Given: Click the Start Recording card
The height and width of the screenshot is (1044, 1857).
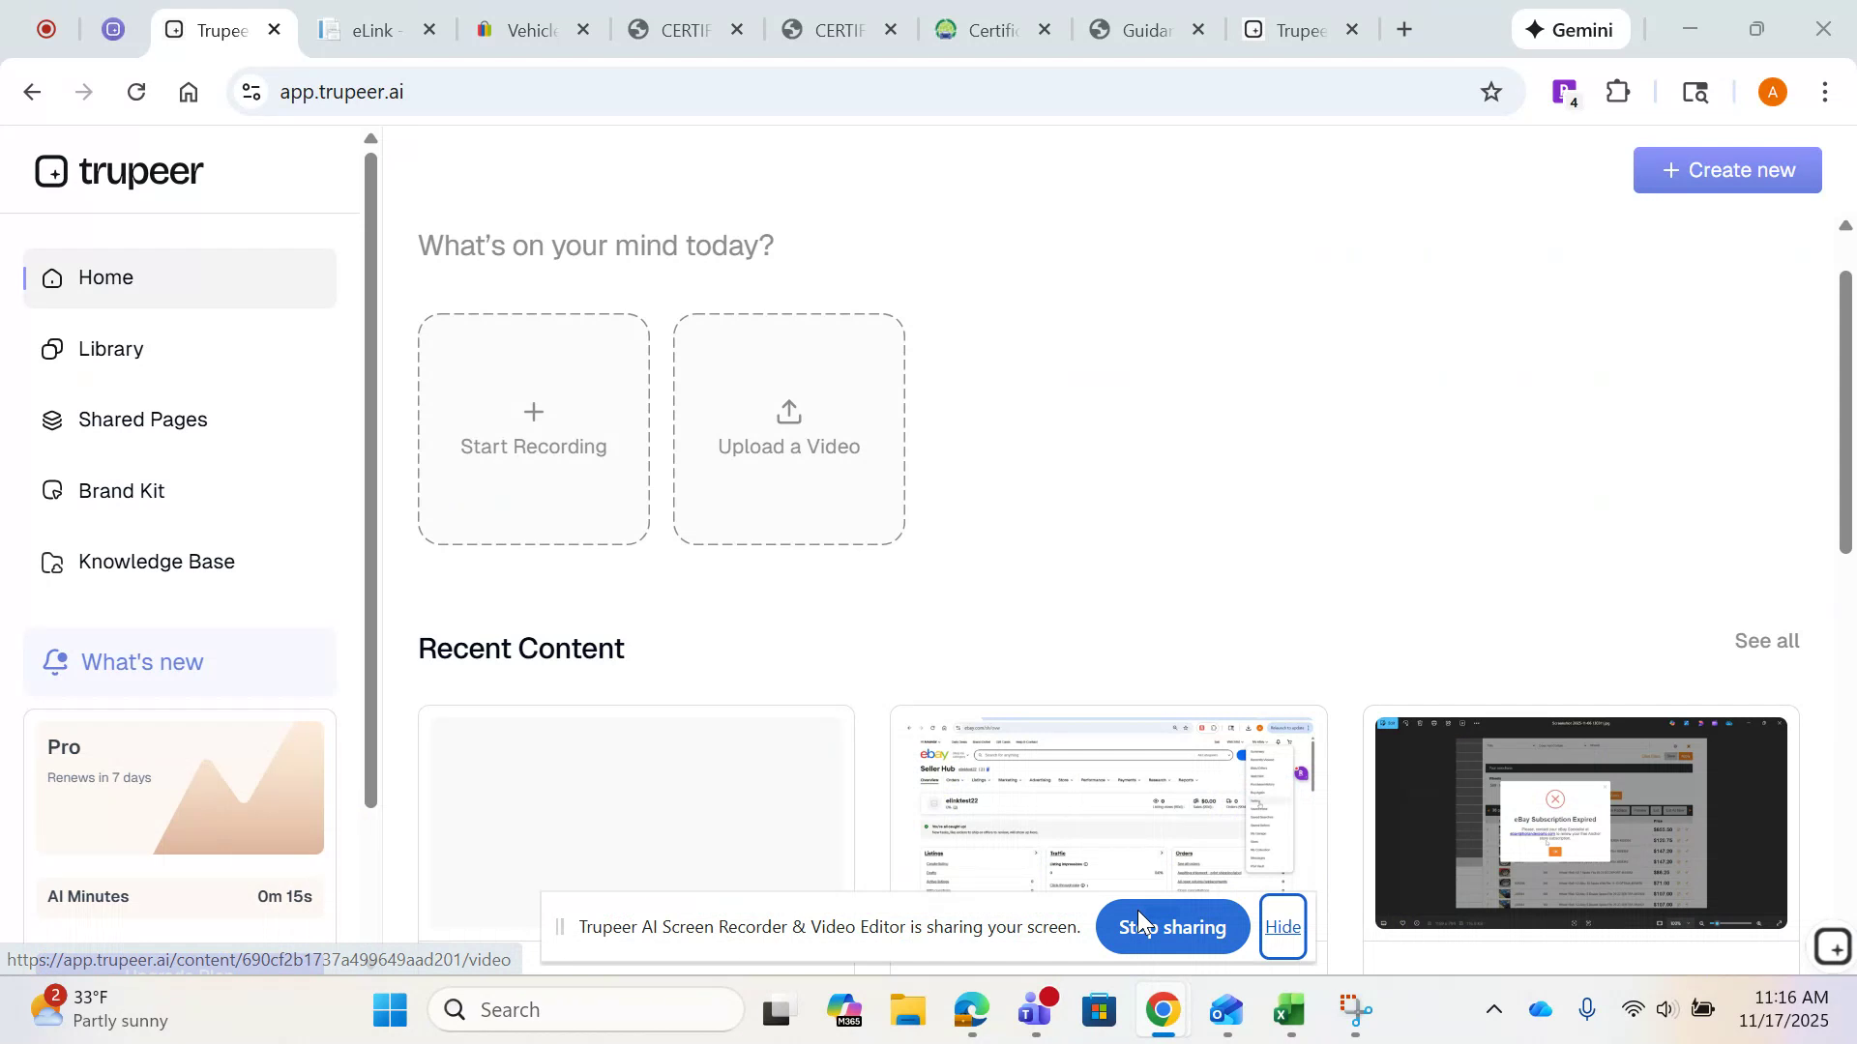Looking at the screenshot, I should tap(533, 429).
